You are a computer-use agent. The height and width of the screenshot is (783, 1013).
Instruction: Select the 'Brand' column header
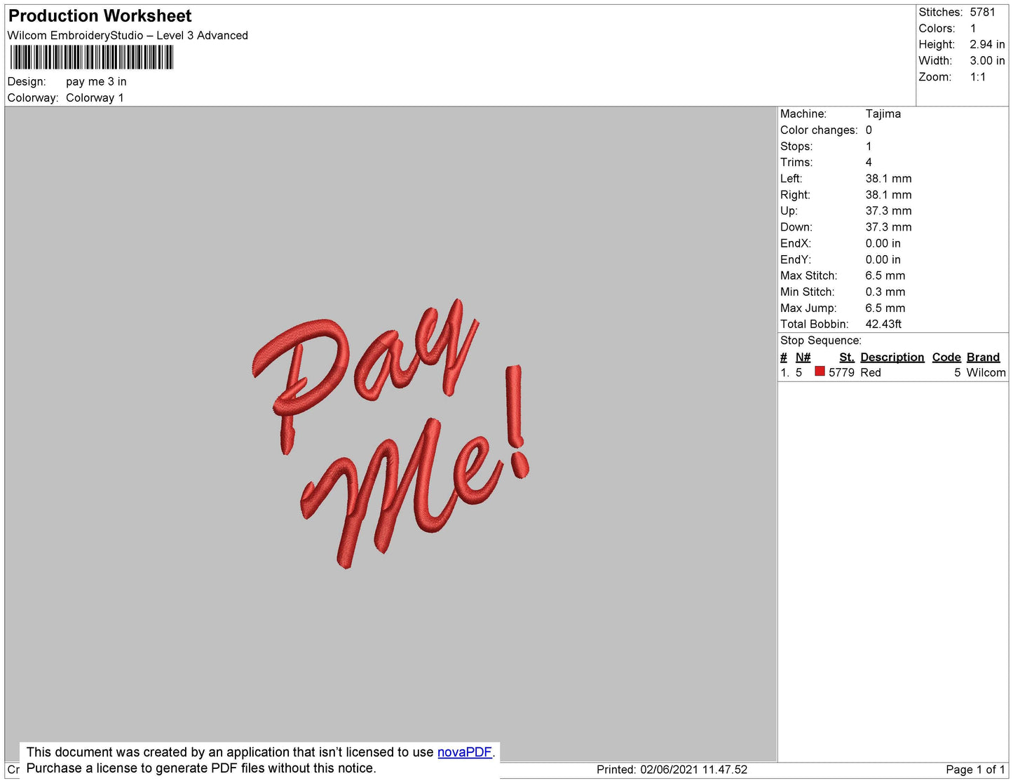[984, 358]
